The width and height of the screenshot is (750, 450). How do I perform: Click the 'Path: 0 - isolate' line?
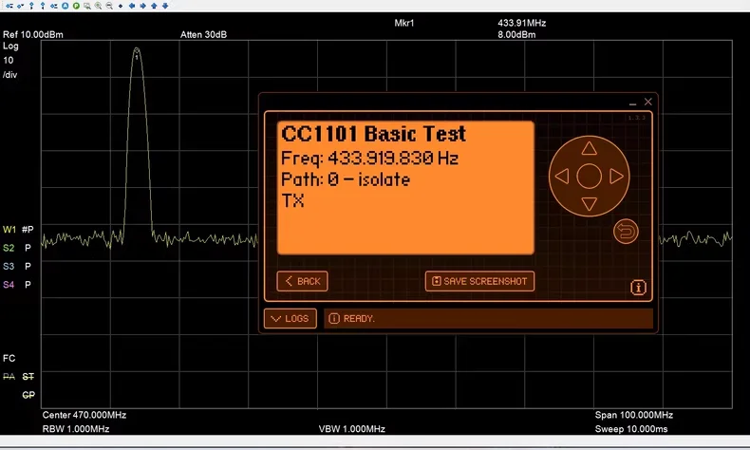346,179
